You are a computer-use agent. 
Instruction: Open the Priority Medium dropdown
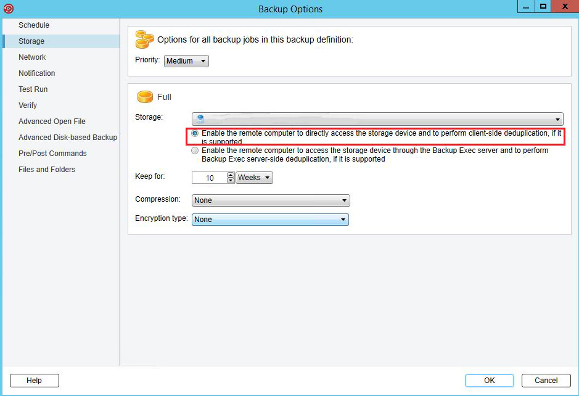click(187, 61)
